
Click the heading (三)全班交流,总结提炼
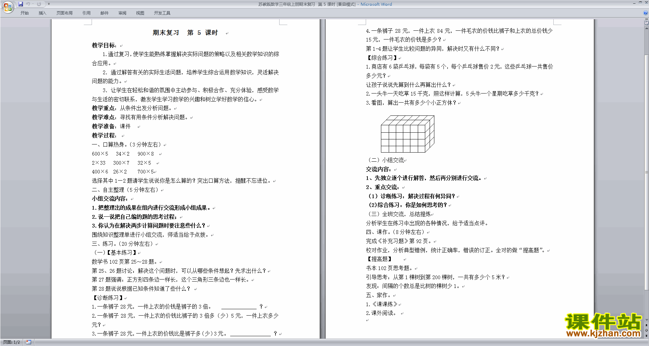click(399, 214)
